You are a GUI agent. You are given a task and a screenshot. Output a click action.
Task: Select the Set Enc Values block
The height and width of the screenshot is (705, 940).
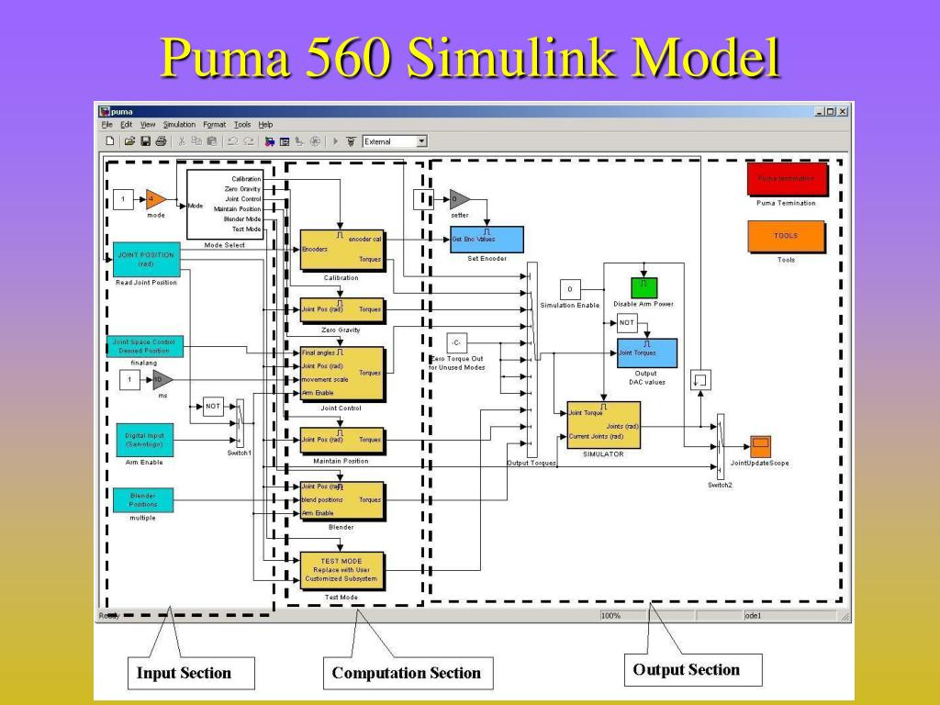487,240
